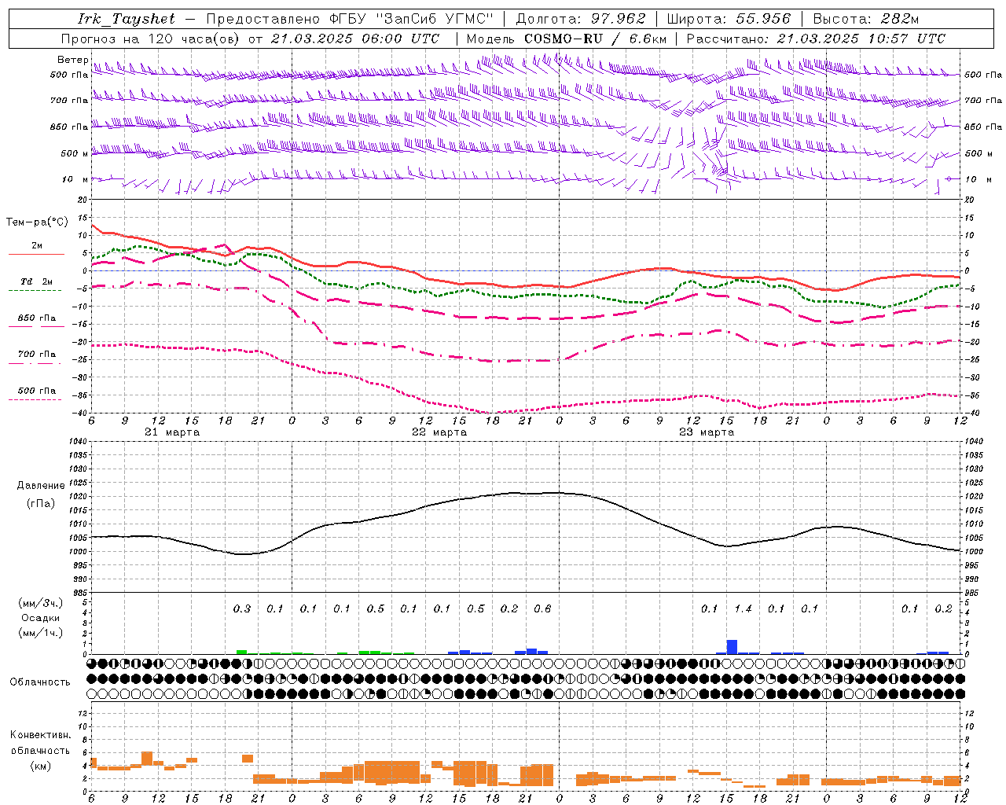
Task: Click the 22 марта date label
Action: [x=439, y=432]
